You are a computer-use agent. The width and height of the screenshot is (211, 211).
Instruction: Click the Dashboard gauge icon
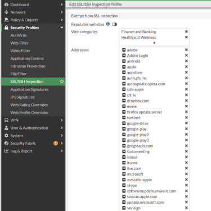pos(6,5)
